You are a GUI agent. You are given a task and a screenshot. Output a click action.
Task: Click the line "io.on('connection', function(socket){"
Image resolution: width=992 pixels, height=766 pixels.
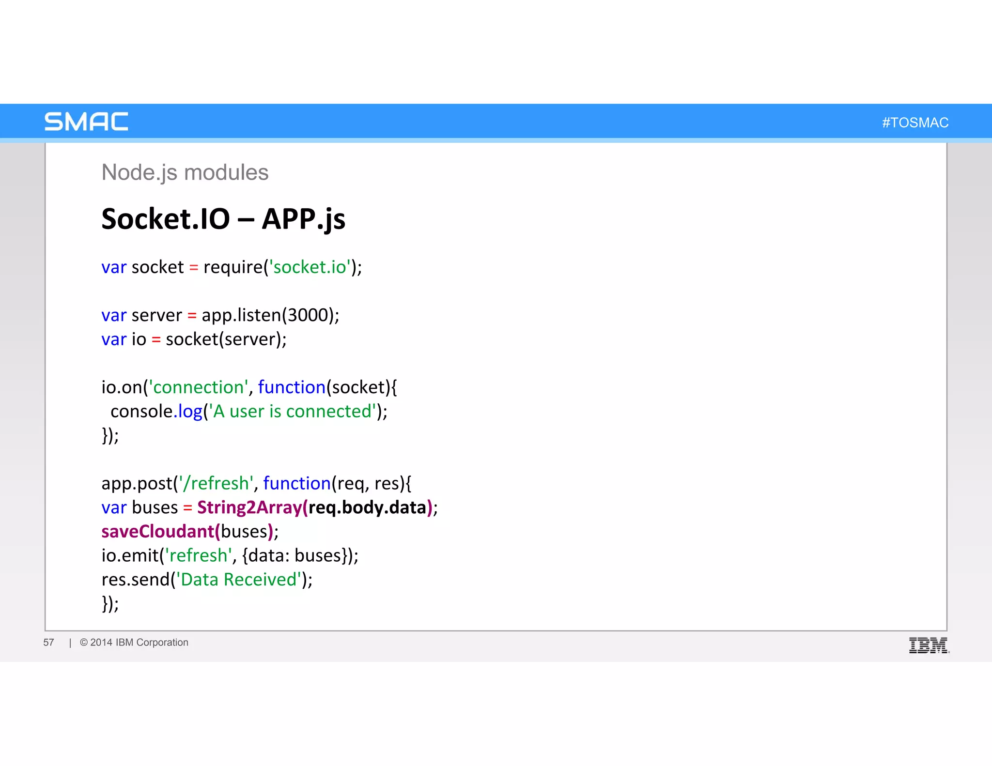tap(249, 387)
